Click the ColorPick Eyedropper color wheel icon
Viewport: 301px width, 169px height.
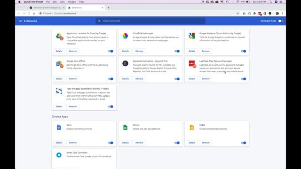[x=126, y=36]
